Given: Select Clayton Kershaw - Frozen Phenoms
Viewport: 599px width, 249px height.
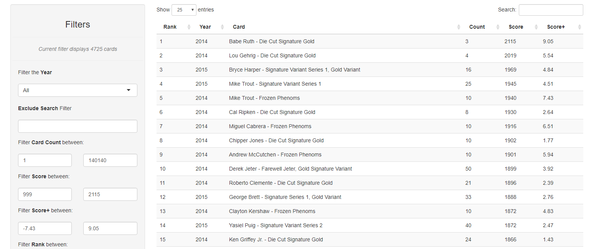Looking at the screenshot, I should point(272,211).
